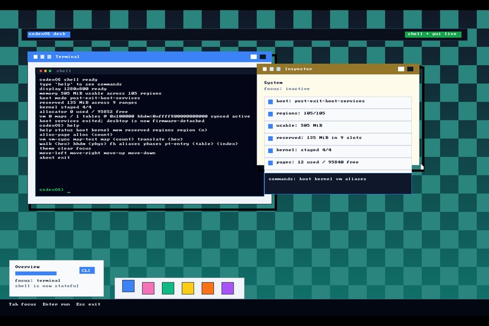Click the blue square beside 'kernel: staged 4/4'
This screenshot has height=326, width=489.
[271, 151]
